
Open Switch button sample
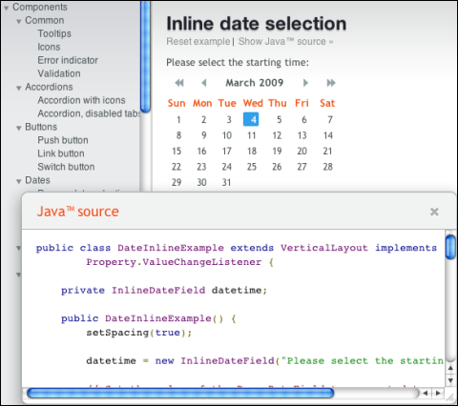pos(66,167)
